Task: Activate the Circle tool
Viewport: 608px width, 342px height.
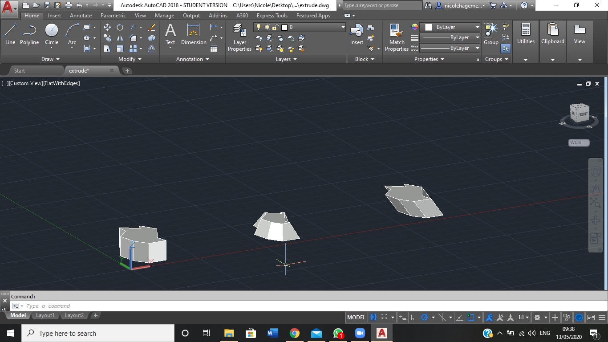Action: pos(51,33)
